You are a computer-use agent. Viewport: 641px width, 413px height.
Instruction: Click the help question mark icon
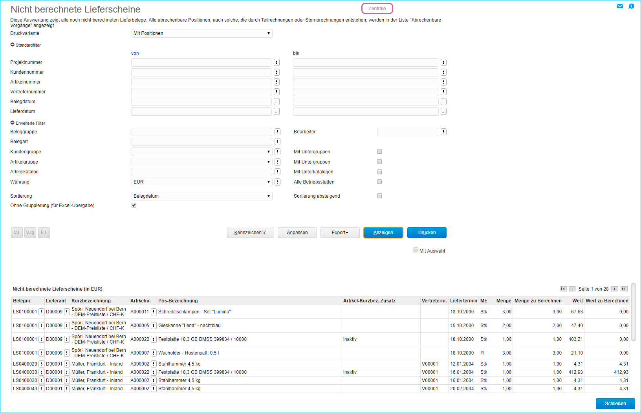(x=631, y=6)
